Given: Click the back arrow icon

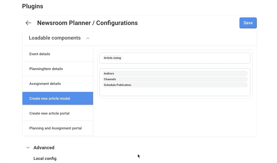Looking at the screenshot, I should 28,23.
